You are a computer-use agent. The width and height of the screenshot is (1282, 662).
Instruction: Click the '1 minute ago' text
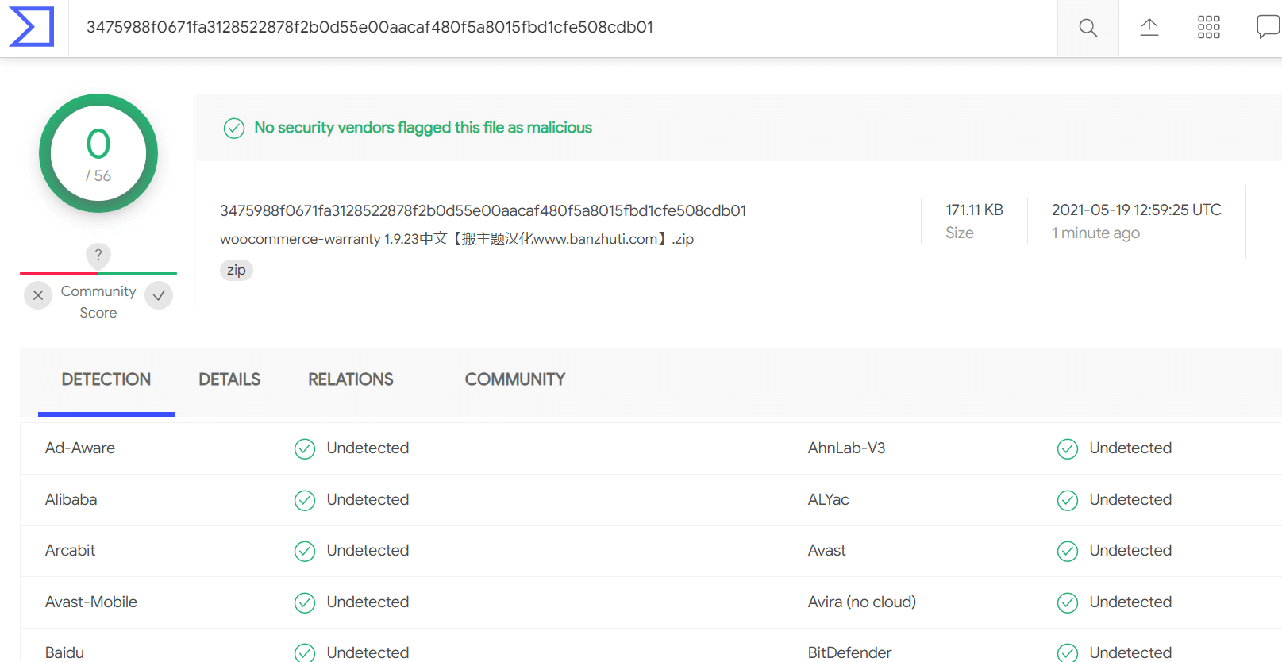click(1095, 233)
